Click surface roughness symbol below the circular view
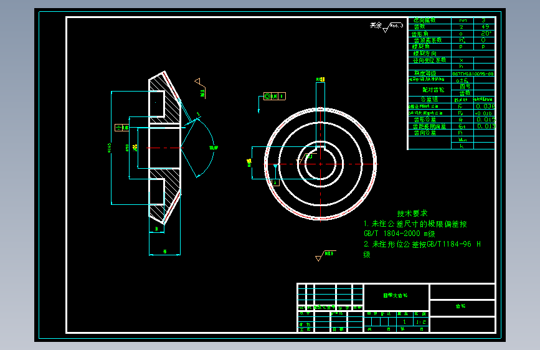540x350 pixels. (326, 255)
